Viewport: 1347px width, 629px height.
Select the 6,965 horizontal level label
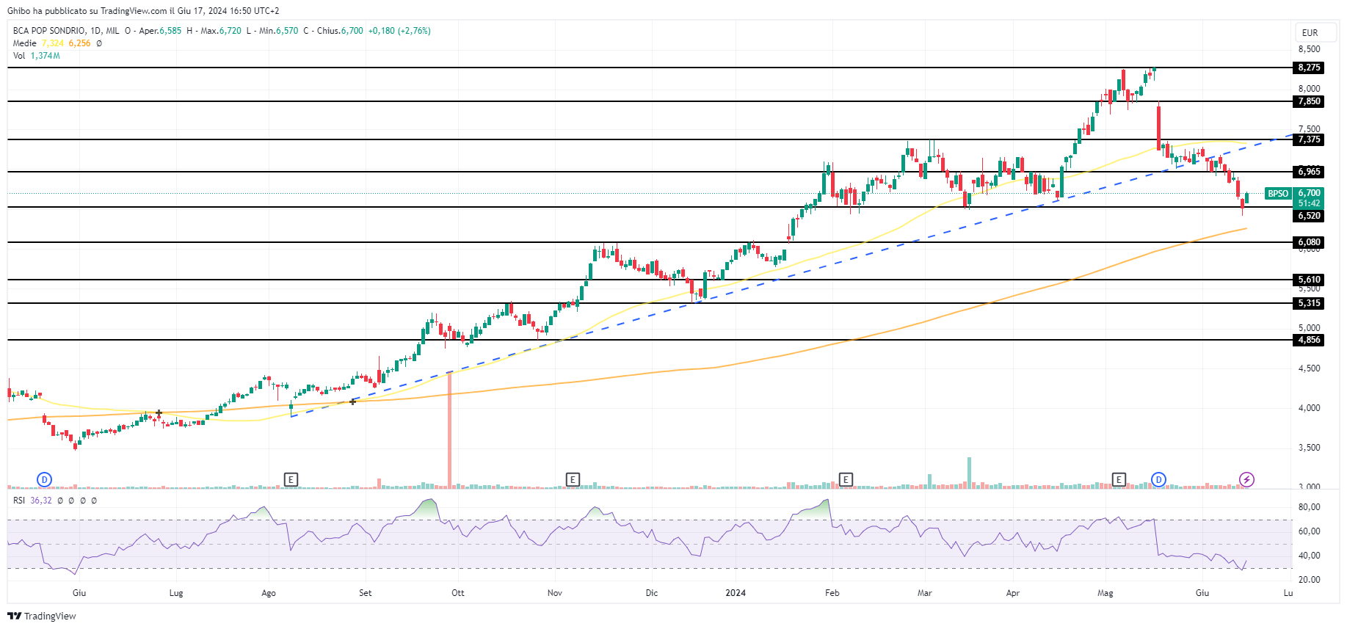pyautogui.click(x=1309, y=172)
